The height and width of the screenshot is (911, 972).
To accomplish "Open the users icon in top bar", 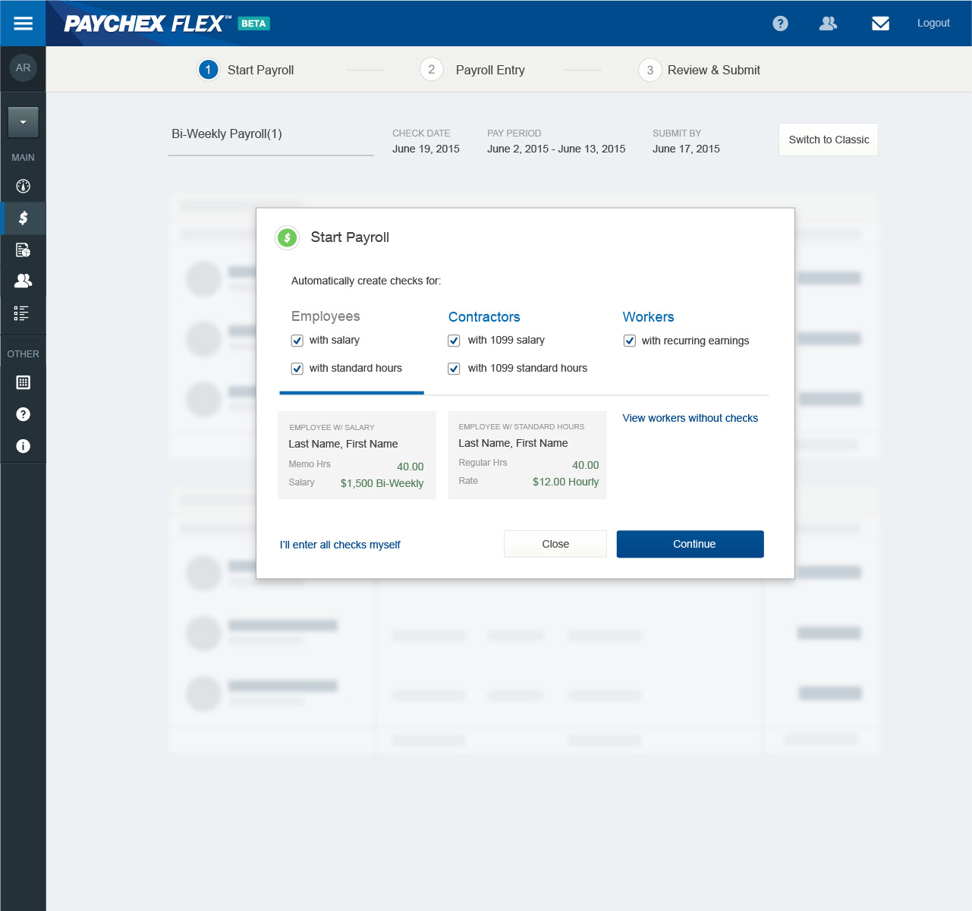I will pos(828,24).
